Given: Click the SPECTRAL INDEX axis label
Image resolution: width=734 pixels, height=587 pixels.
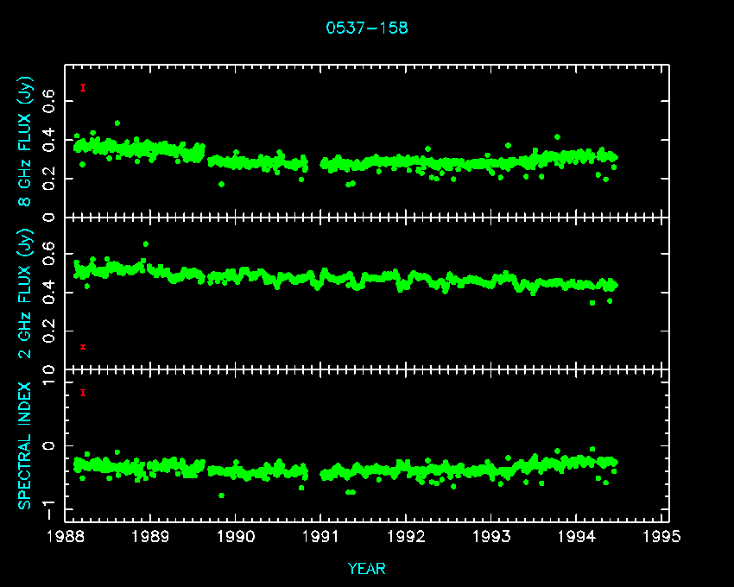Looking at the screenshot, I should pos(27,445).
